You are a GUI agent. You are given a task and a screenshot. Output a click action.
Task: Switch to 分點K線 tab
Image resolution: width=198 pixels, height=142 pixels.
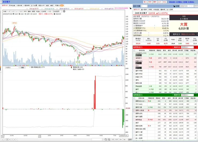click(19, 5)
